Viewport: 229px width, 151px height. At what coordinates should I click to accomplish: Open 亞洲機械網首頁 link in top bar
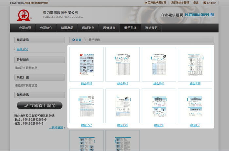click(x=157, y=3)
